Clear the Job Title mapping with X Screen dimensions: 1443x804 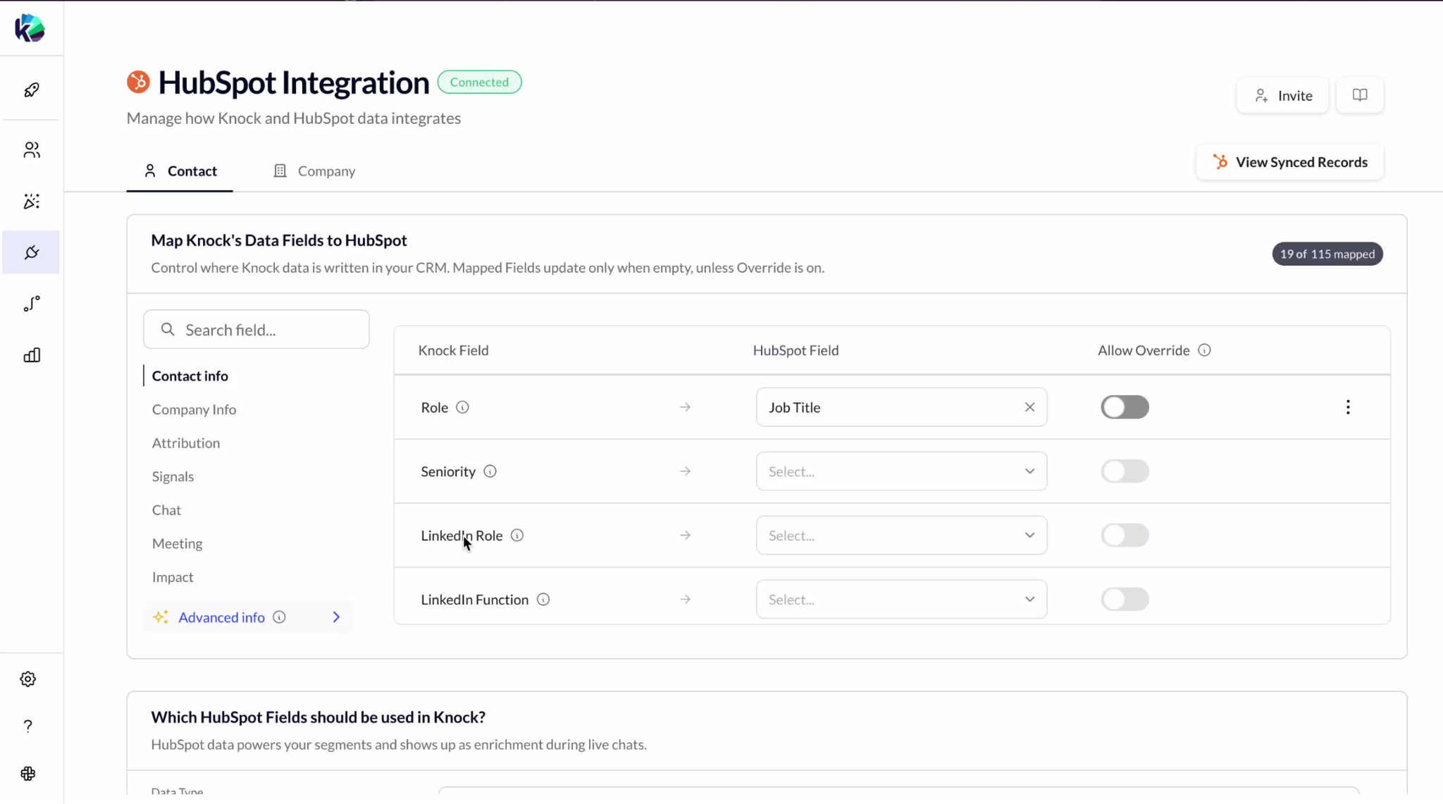pyautogui.click(x=1029, y=407)
